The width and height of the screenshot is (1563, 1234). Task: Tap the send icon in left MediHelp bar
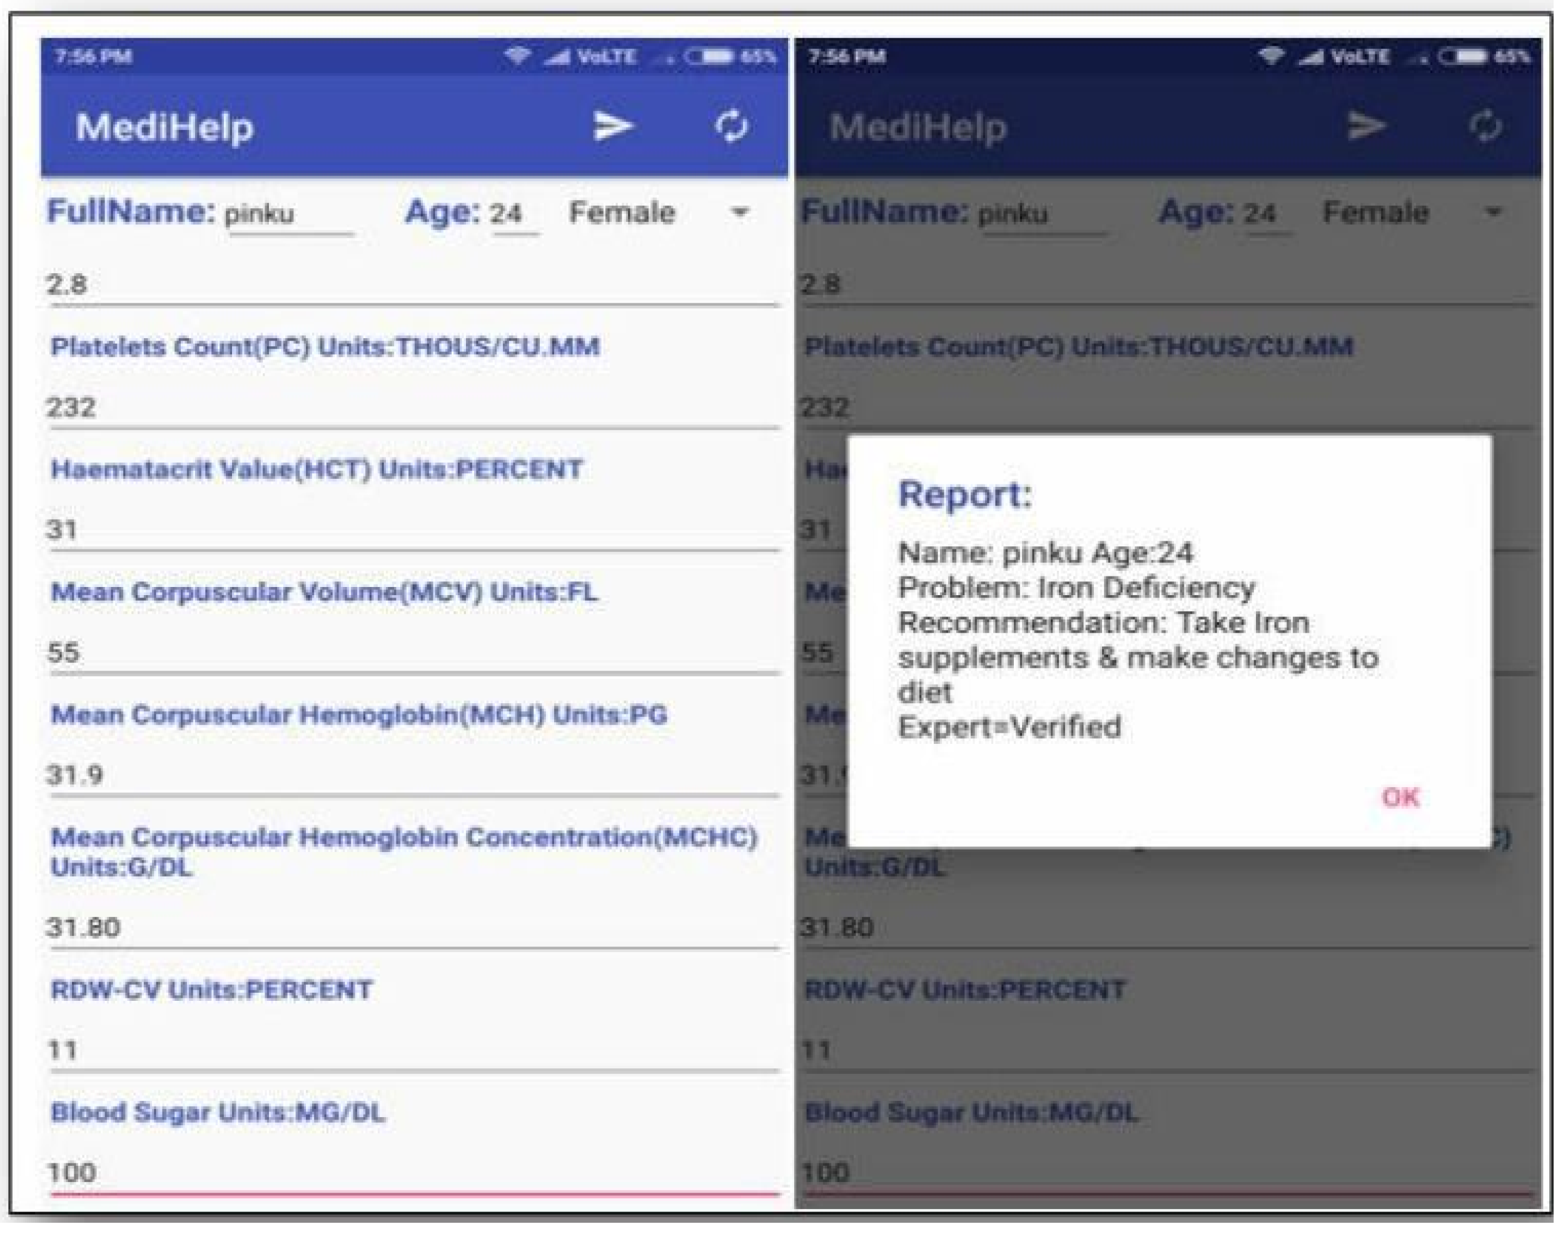[612, 126]
